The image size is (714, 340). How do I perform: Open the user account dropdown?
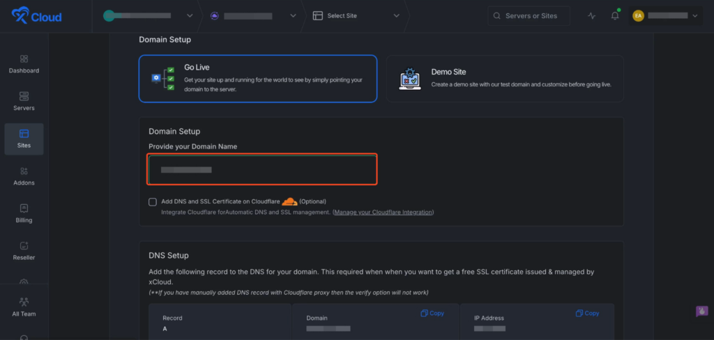(665, 16)
